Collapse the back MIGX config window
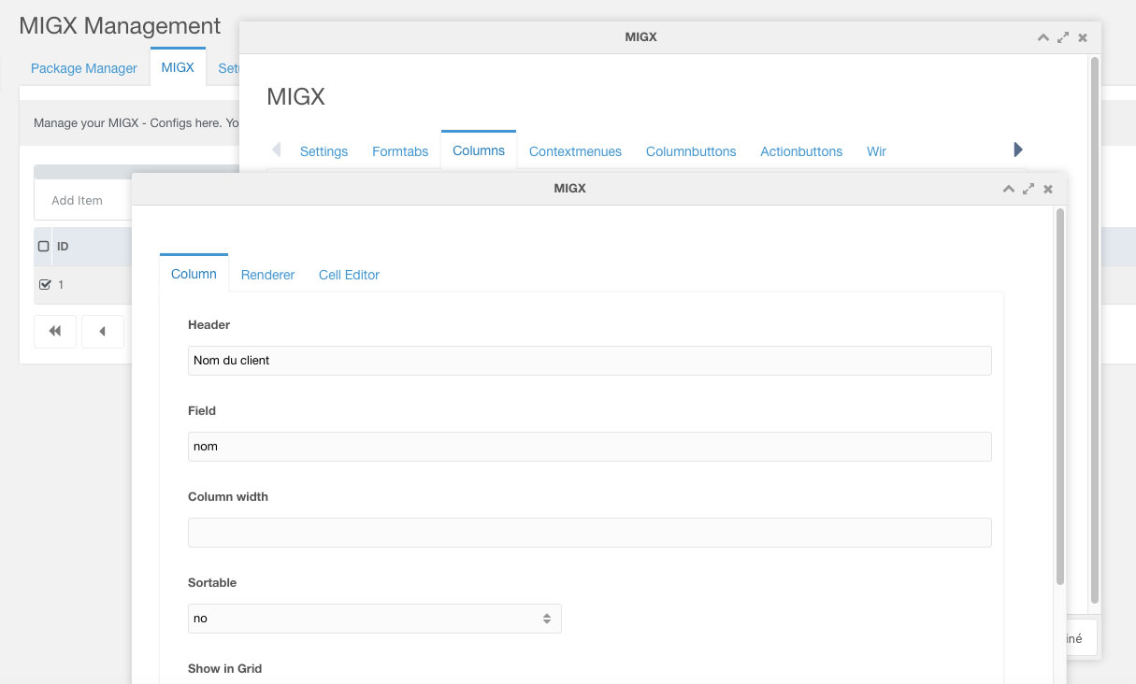The image size is (1136, 684). pos(1043,37)
